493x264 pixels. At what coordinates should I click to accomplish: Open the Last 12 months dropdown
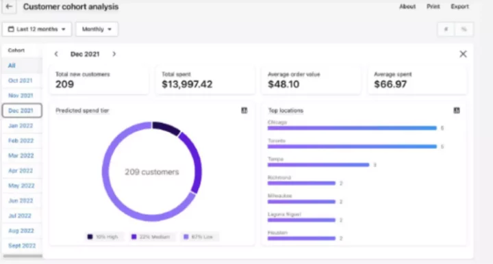pyautogui.click(x=37, y=29)
